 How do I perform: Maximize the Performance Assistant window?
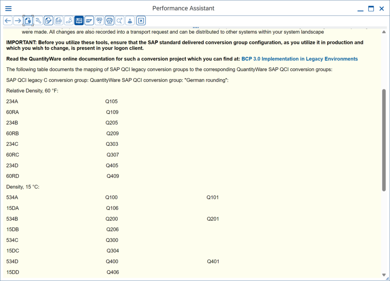click(x=371, y=9)
